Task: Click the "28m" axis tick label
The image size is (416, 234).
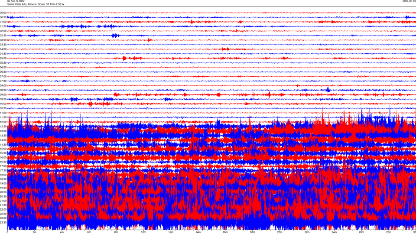Action: point(389,232)
